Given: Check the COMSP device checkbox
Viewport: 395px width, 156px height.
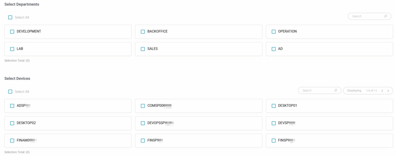Looking at the screenshot, I should 143,106.
